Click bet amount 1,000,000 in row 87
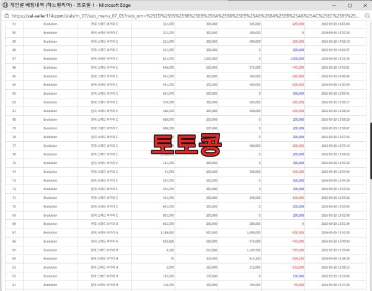This screenshot has height=291, width=372. pos(210,59)
